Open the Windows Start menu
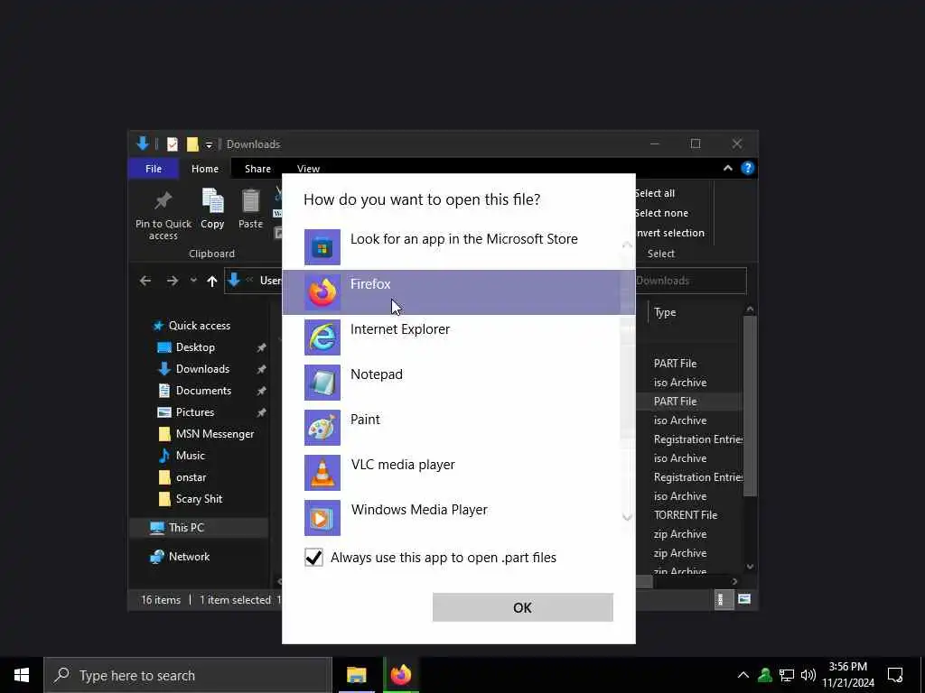The image size is (925, 693). [x=22, y=675]
